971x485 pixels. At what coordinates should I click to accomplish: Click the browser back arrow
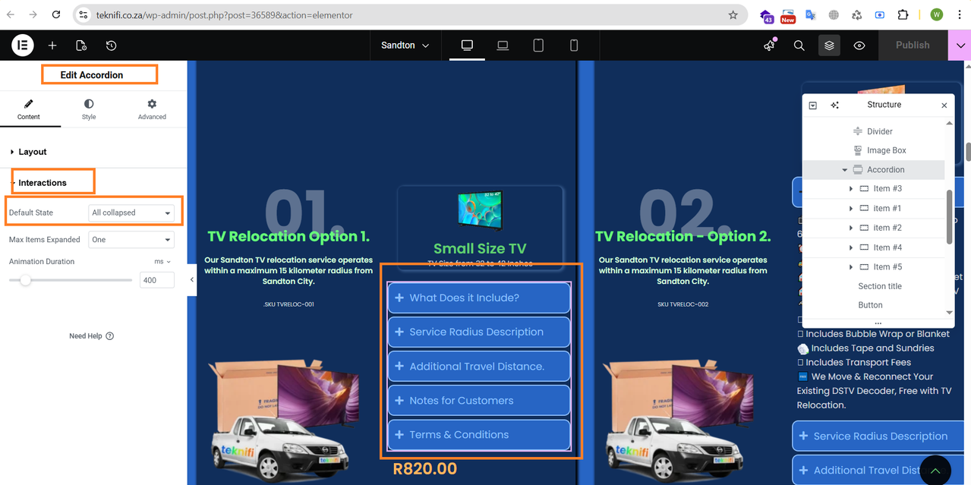coord(11,14)
